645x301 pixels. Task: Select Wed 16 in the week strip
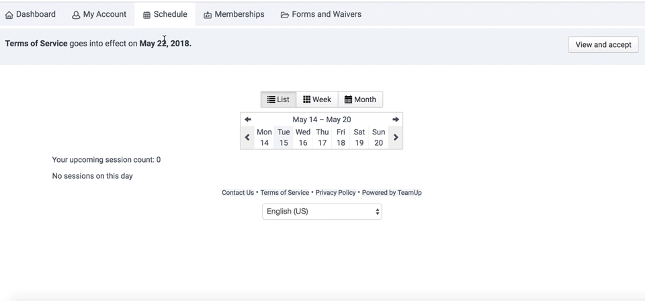point(303,137)
